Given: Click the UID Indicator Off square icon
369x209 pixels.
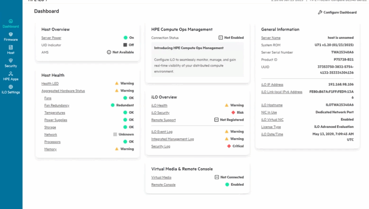Looking at the screenshot, I should click(x=125, y=45).
